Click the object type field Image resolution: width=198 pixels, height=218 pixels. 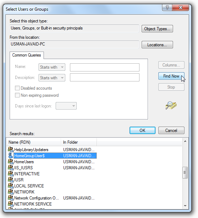point(74,28)
